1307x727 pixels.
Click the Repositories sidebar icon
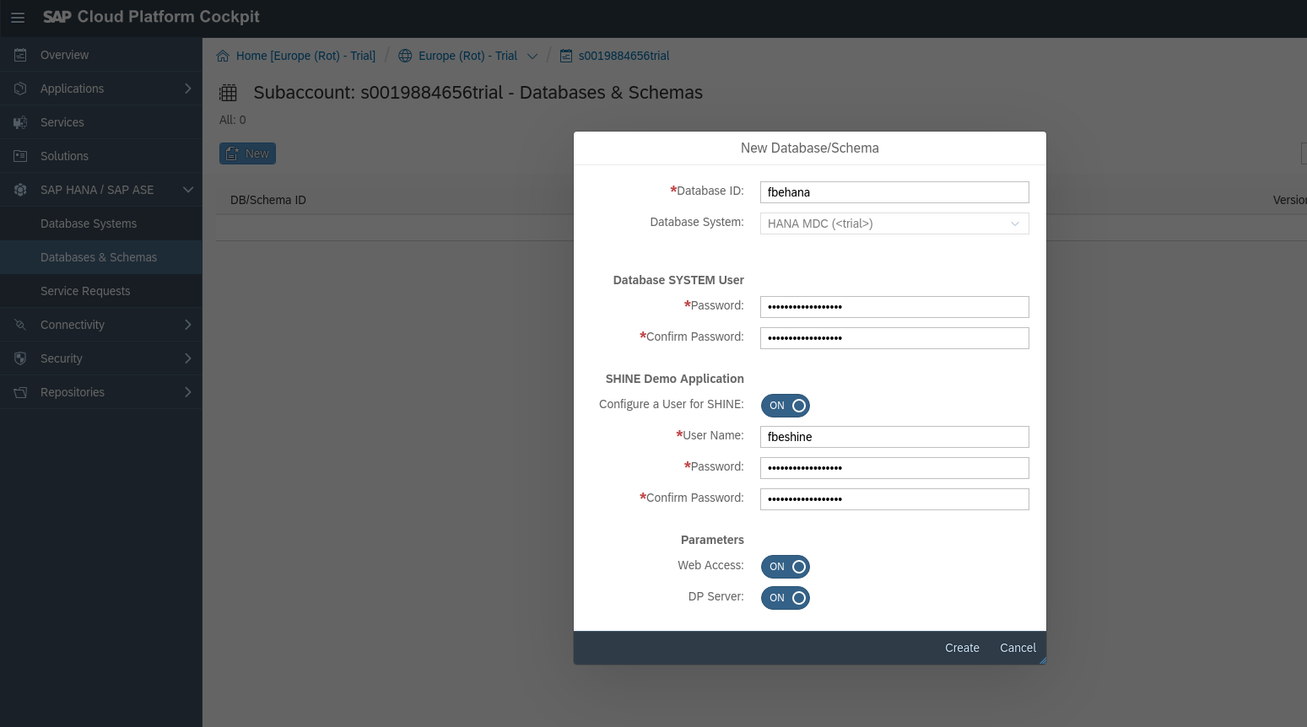pyautogui.click(x=20, y=392)
